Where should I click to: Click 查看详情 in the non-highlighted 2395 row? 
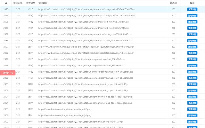pyautogui.click(x=192, y=16)
